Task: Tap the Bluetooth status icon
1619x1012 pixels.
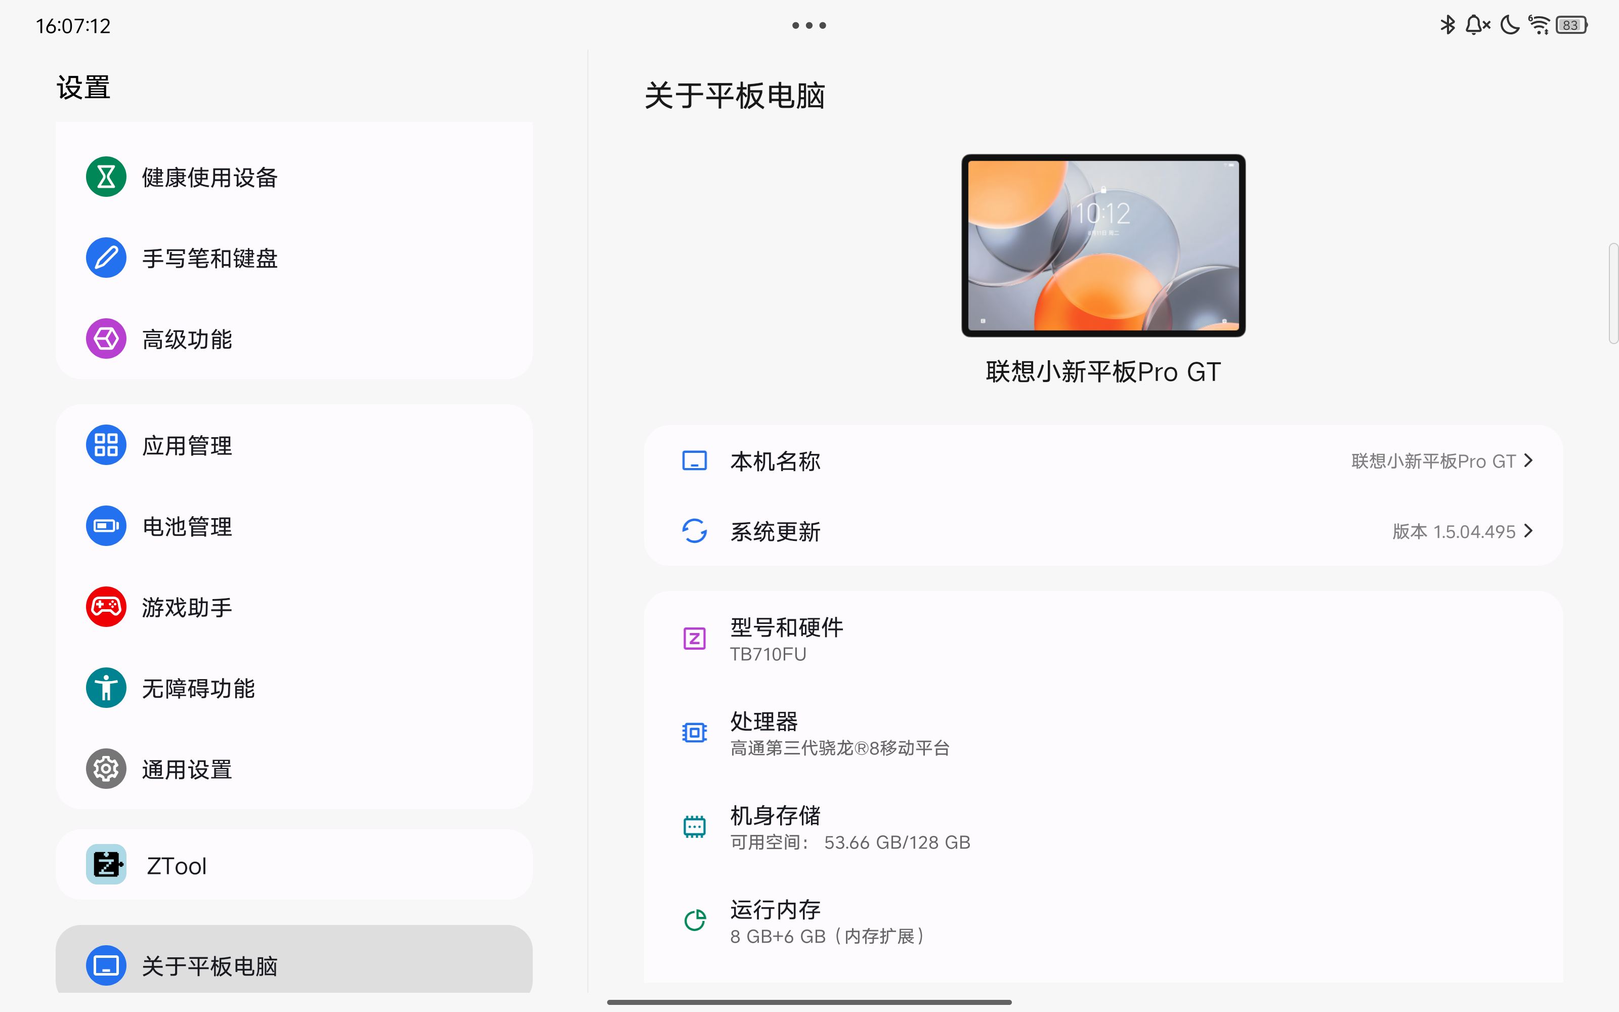Action: click(1447, 25)
